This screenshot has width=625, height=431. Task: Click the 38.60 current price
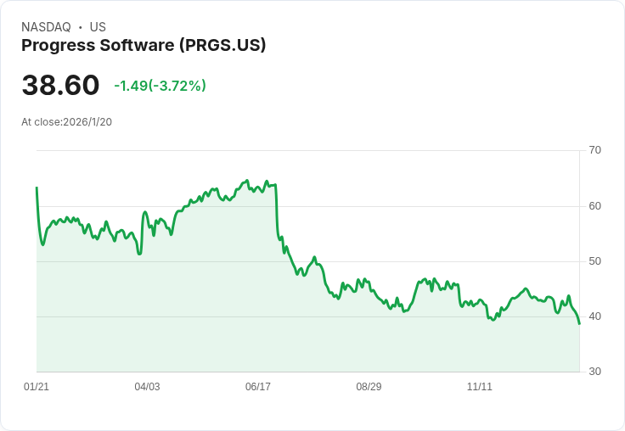click(x=60, y=86)
